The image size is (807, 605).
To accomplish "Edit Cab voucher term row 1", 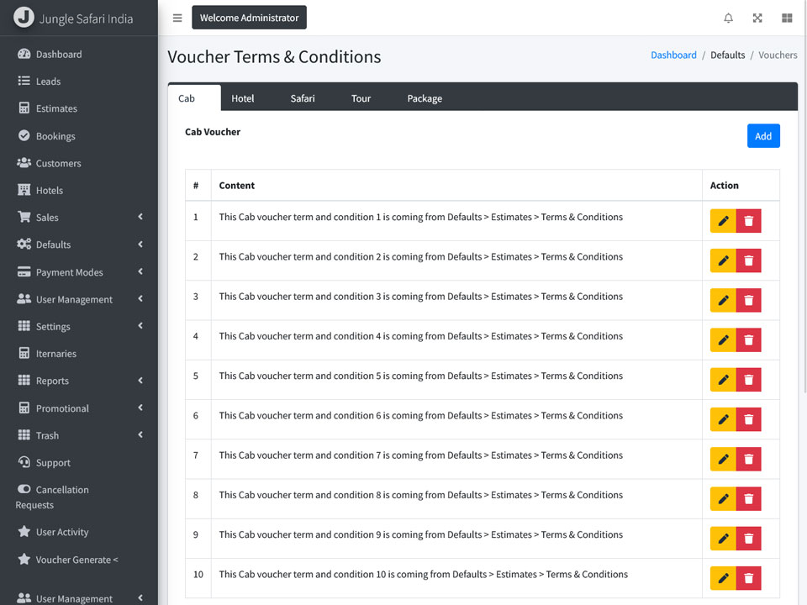I will click(723, 221).
